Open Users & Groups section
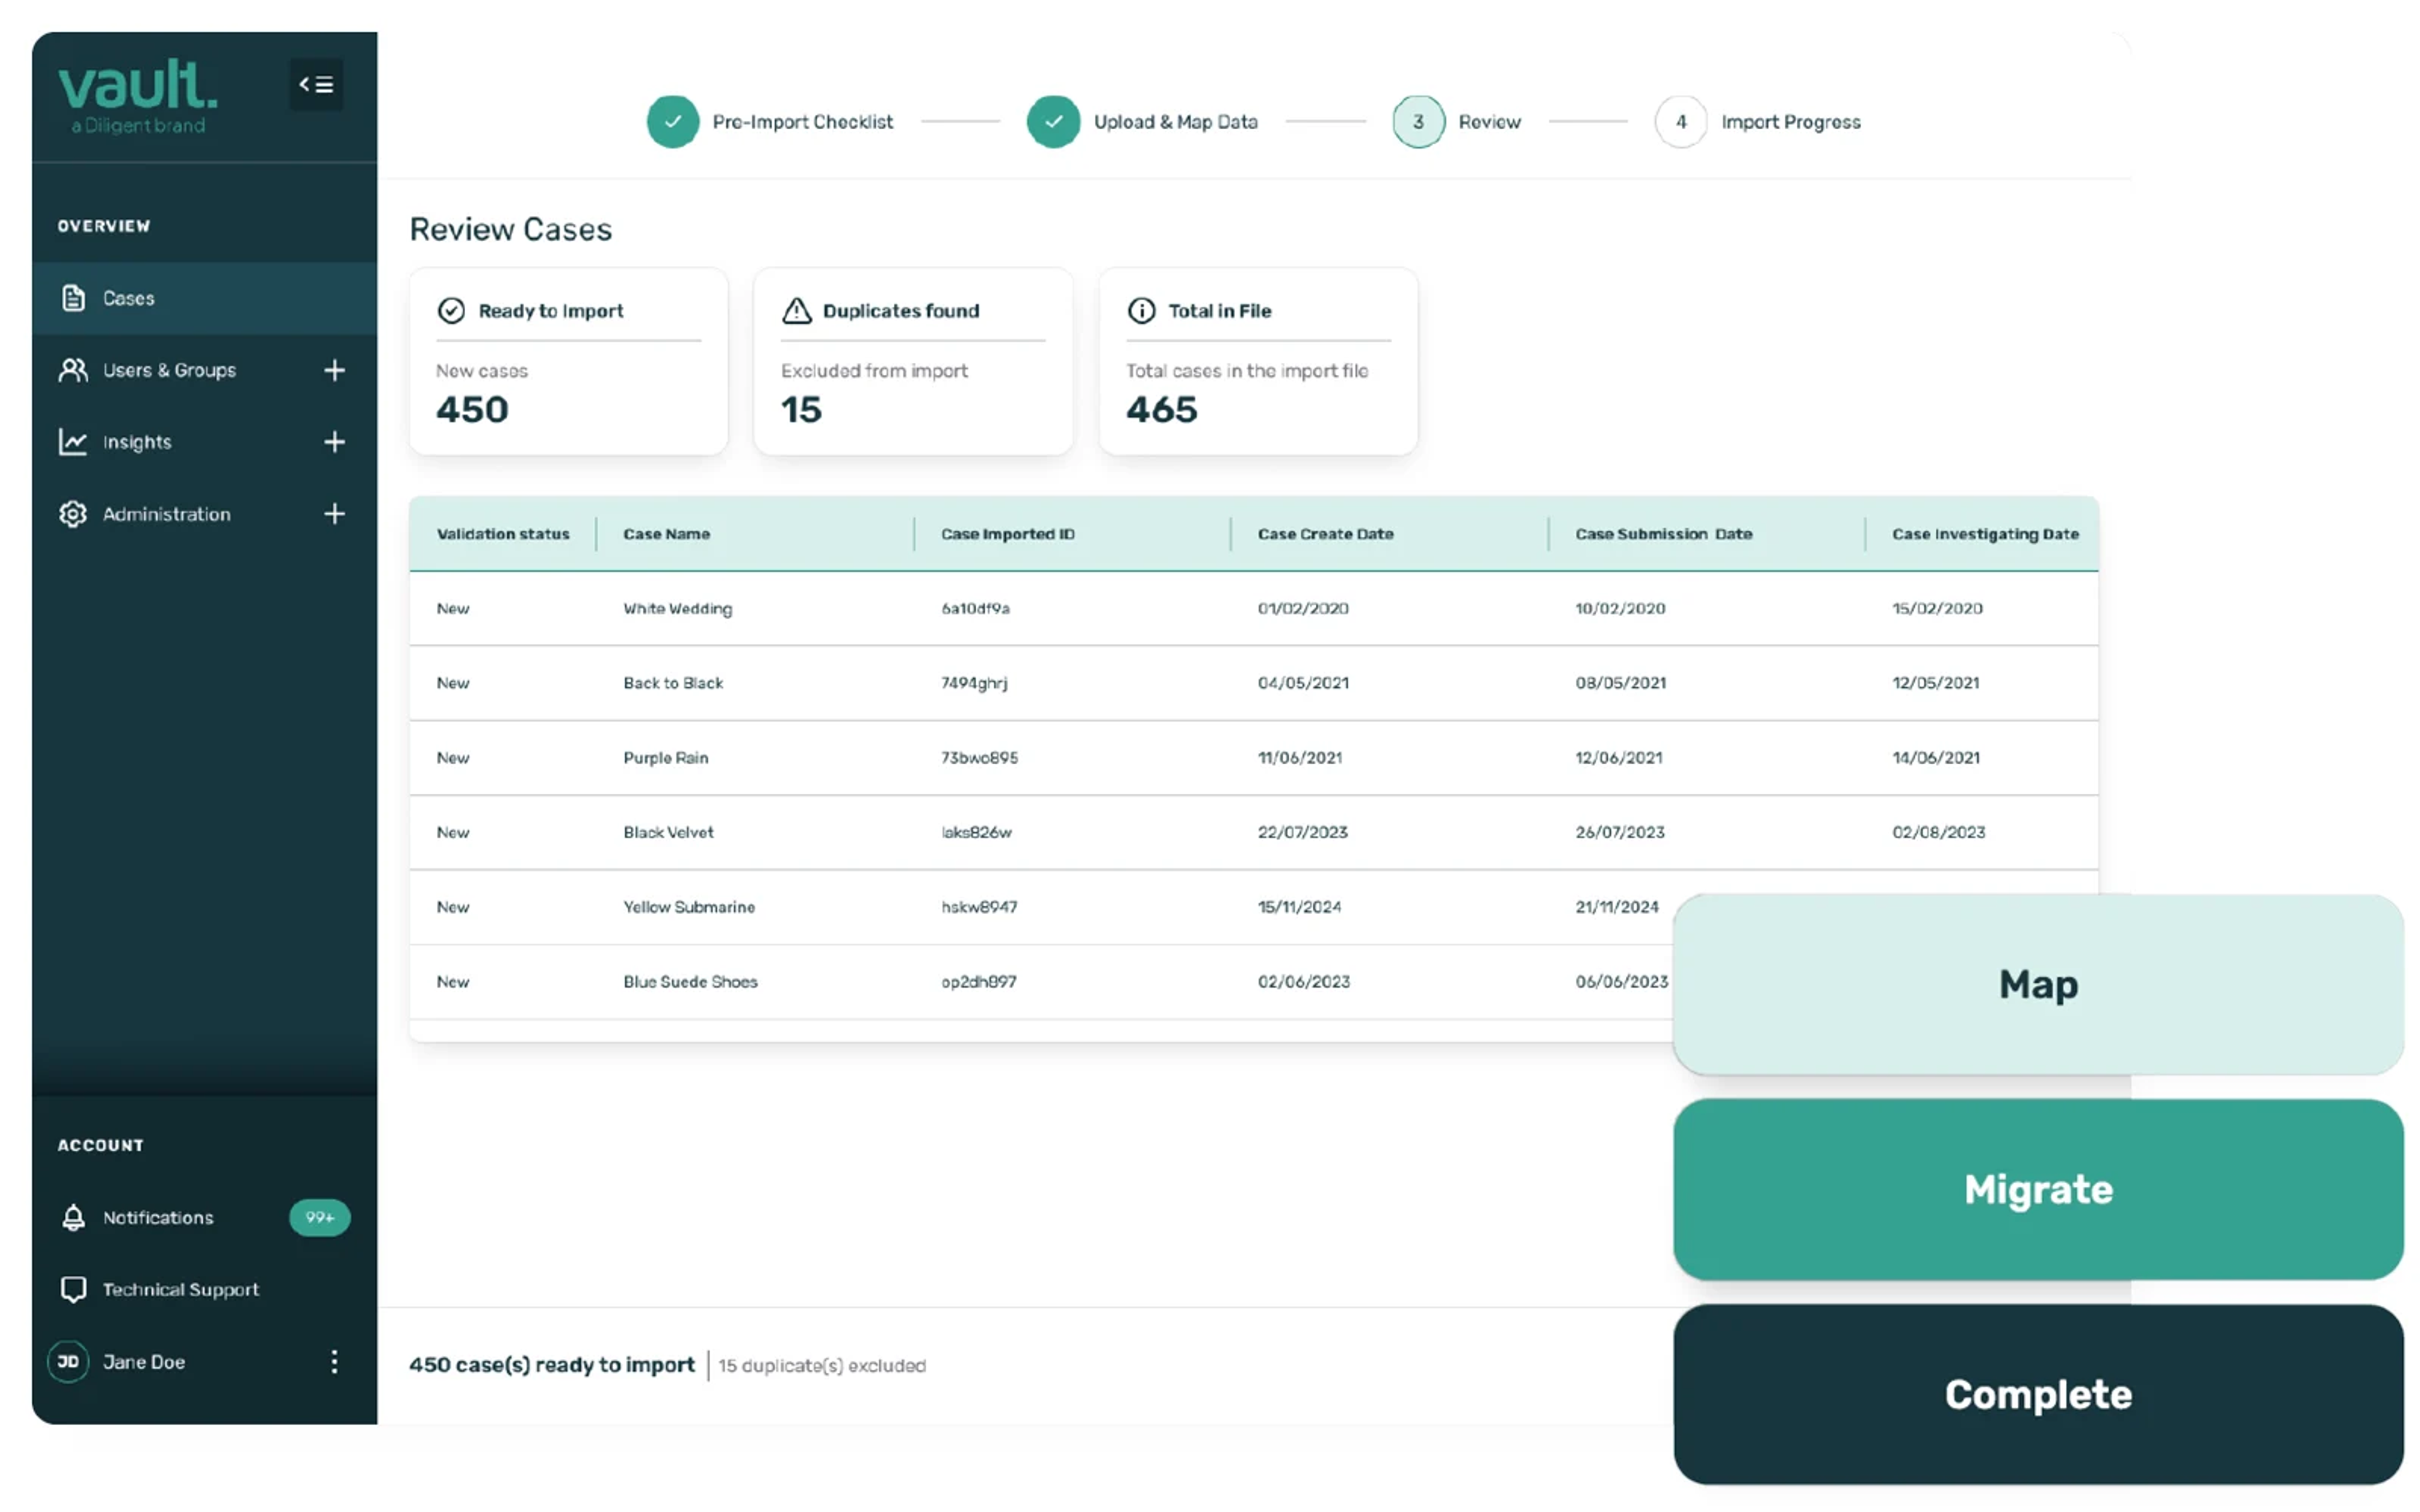This screenshot has height=1512, width=2420. tap(169, 370)
